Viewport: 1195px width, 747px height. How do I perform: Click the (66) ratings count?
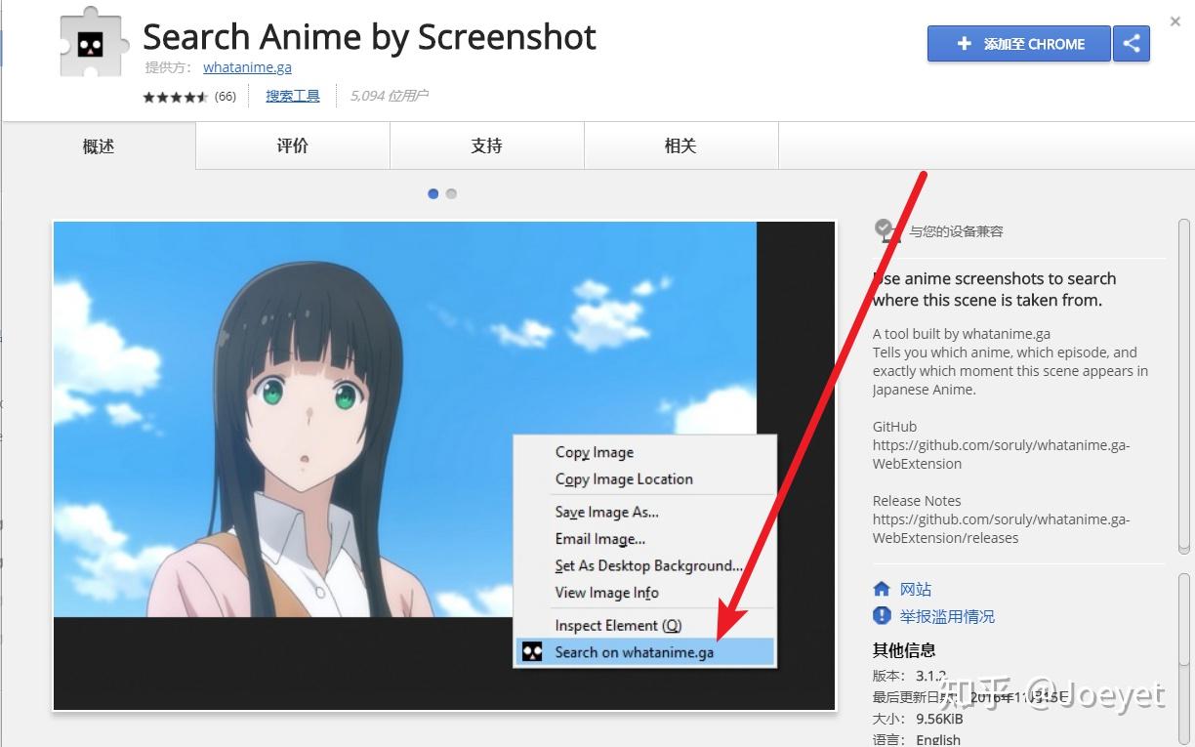click(226, 97)
